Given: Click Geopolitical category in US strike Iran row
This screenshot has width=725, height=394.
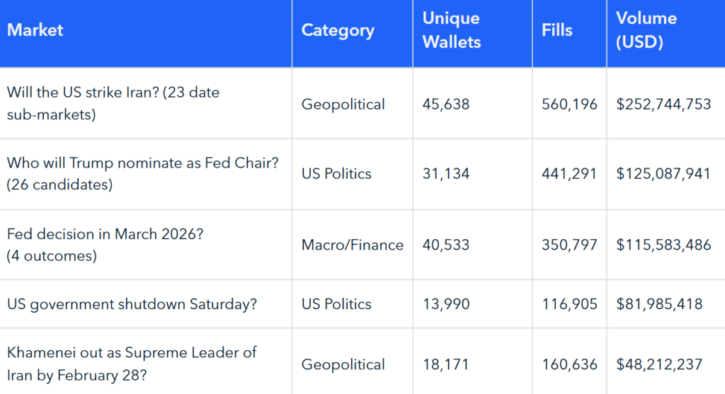Looking at the screenshot, I should point(343,104).
